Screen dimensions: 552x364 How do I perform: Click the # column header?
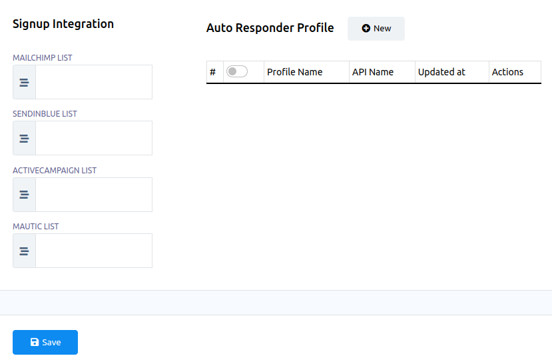coord(212,72)
